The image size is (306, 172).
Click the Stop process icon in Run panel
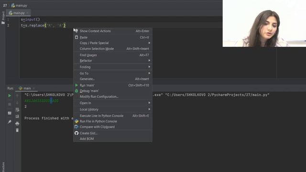(10, 104)
